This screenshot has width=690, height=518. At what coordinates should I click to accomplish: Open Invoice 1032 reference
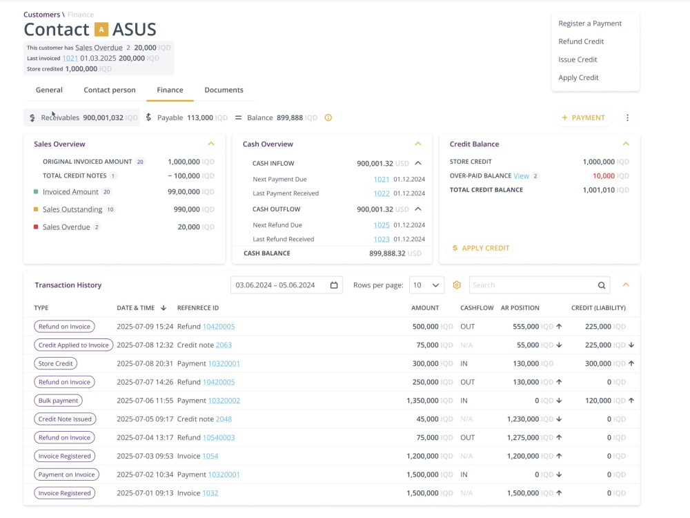pyautogui.click(x=210, y=493)
